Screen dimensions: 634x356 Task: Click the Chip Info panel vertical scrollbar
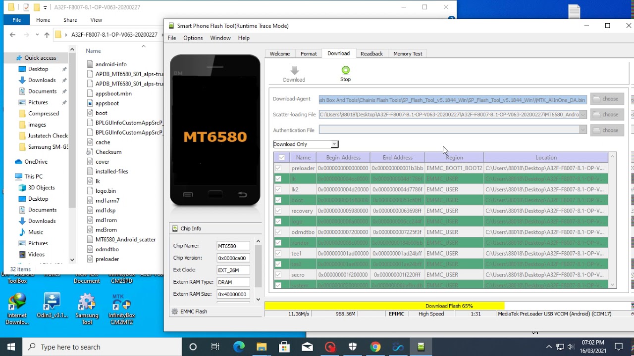pyautogui.click(x=258, y=269)
